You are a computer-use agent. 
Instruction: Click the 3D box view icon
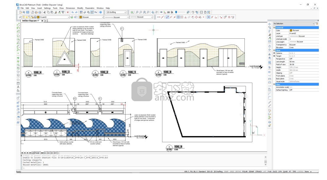tap(193, 12)
